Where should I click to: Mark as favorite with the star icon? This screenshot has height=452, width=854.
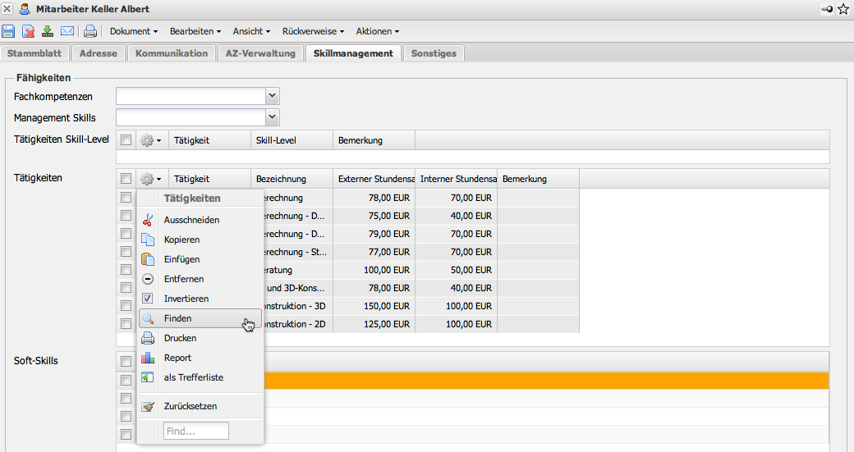pos(843,9)
